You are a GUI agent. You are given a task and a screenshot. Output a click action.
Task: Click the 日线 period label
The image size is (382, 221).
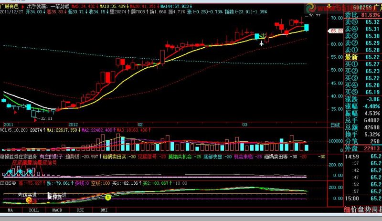335,125
